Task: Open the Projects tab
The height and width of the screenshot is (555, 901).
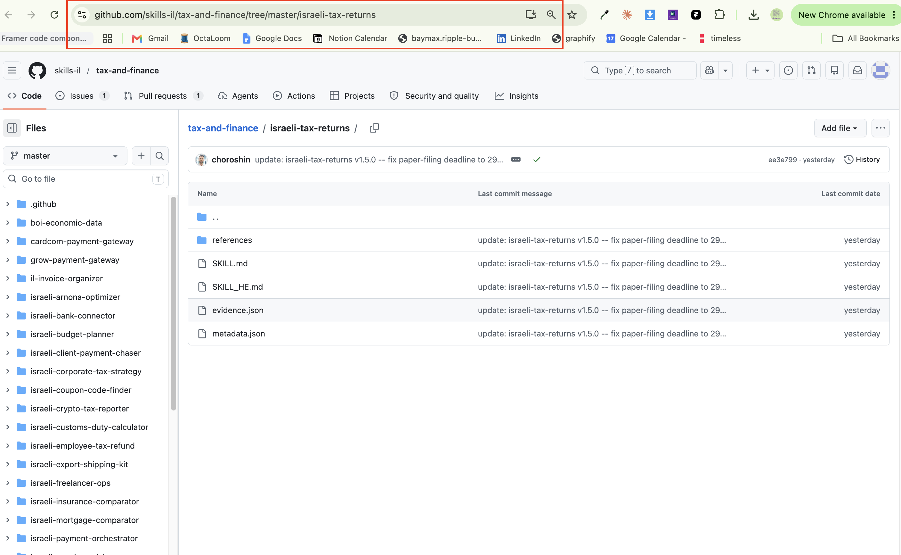Action: point(353,96)
